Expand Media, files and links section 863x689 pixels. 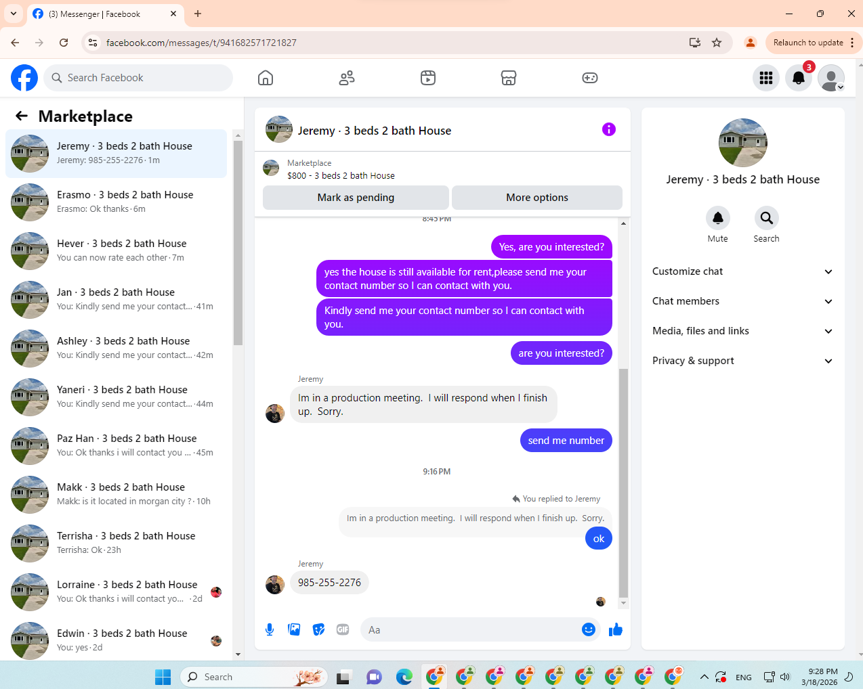click(742, 331)
